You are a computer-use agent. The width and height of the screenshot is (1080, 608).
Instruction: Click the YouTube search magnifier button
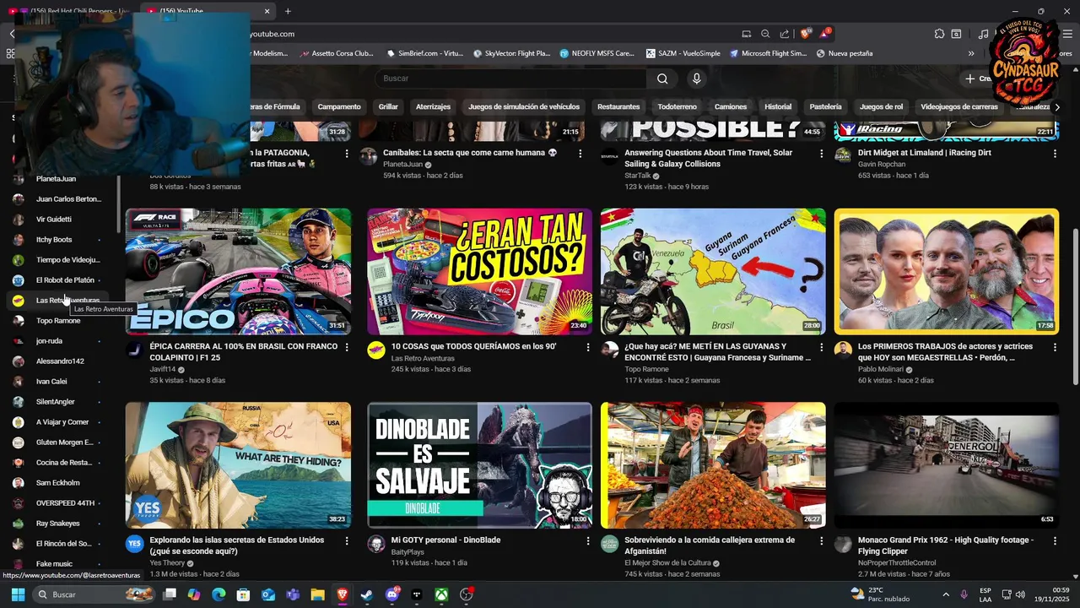pos(662,79)
